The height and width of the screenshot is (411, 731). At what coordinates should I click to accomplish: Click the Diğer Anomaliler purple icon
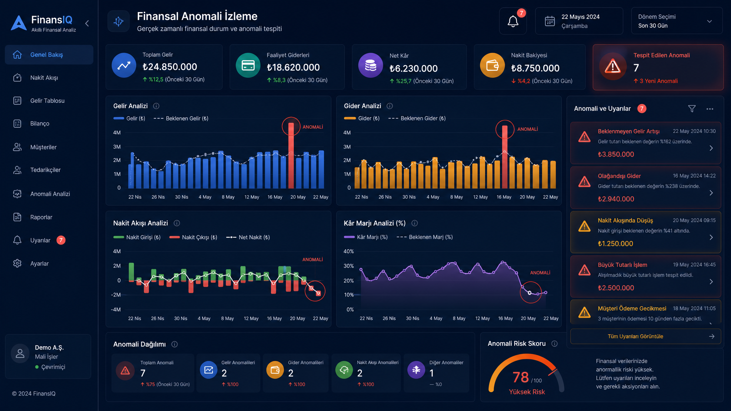(416, 370)
